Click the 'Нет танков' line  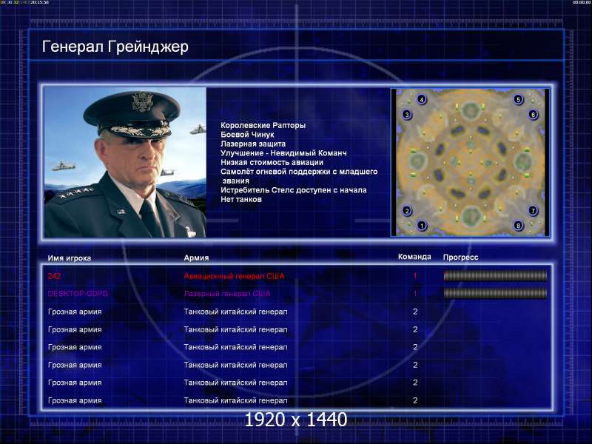(241, 199)
